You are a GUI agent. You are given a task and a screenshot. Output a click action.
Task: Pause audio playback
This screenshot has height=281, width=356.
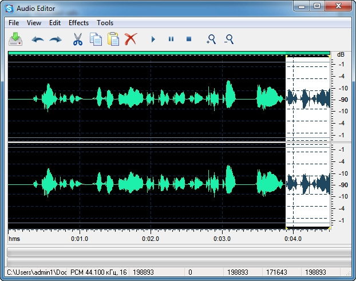point(171,39)
